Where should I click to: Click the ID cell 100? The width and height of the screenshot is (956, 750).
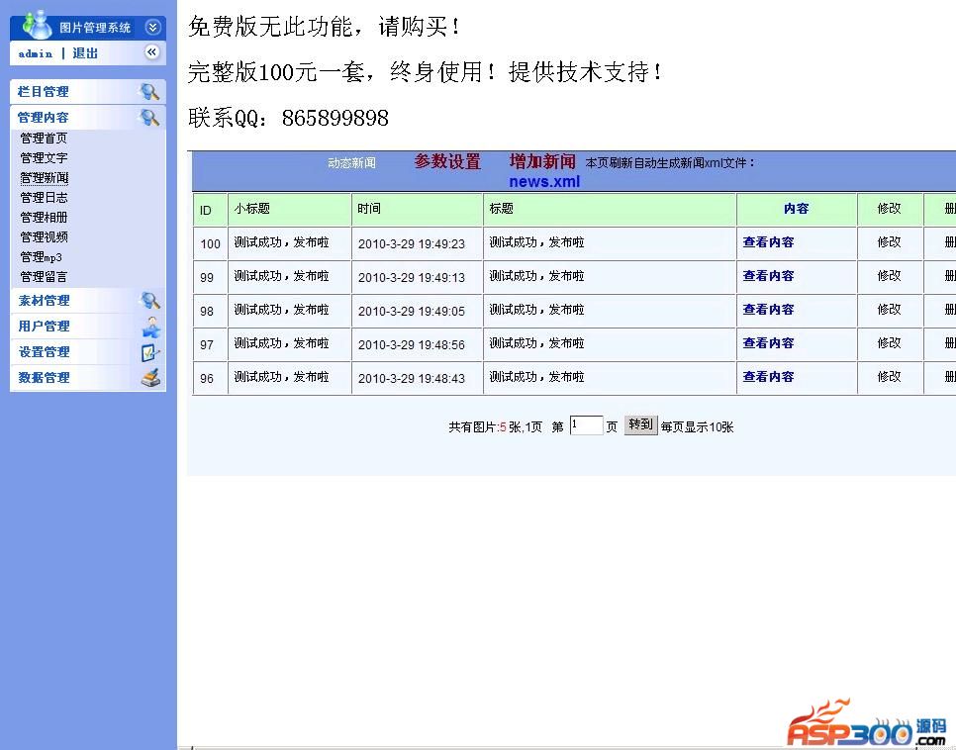coord(211,244)
